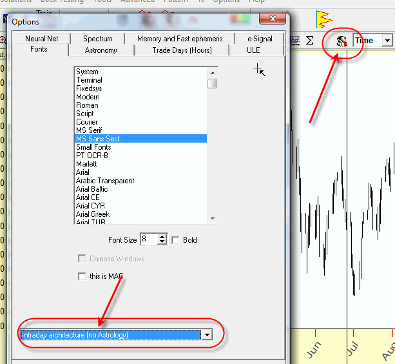Screen dimensions: 395x364
Task: Click the font list scrollbar thumb
Action: 212,83
